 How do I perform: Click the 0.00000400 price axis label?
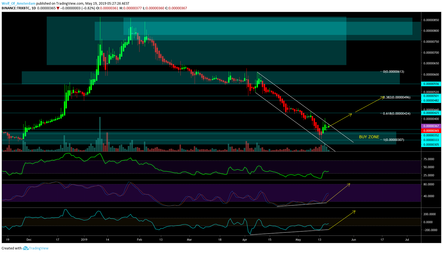click(x=431, y=119)
